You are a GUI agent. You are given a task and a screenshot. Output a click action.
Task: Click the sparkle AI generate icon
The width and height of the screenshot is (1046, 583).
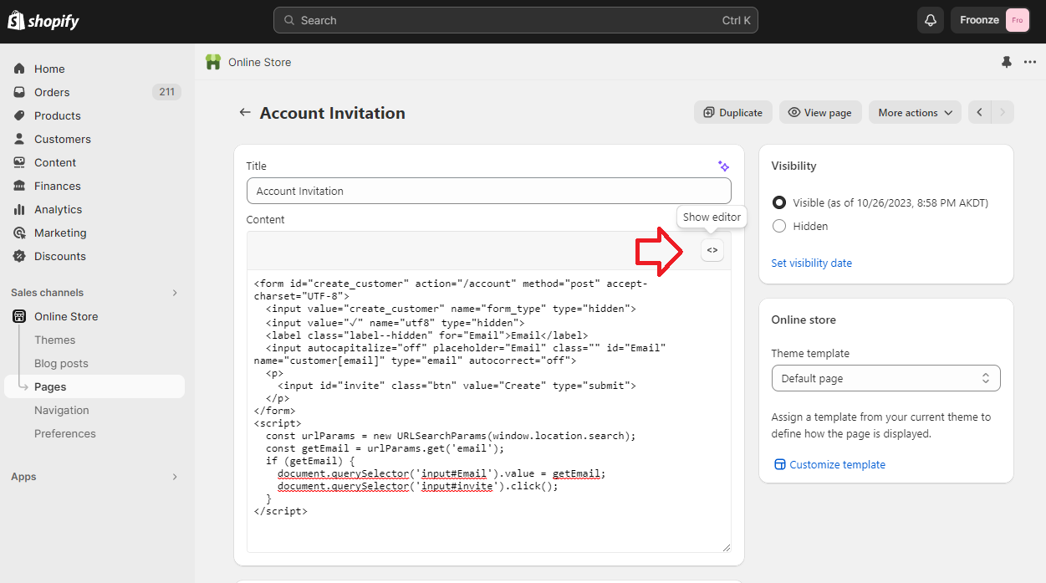[x=723, y=166]
